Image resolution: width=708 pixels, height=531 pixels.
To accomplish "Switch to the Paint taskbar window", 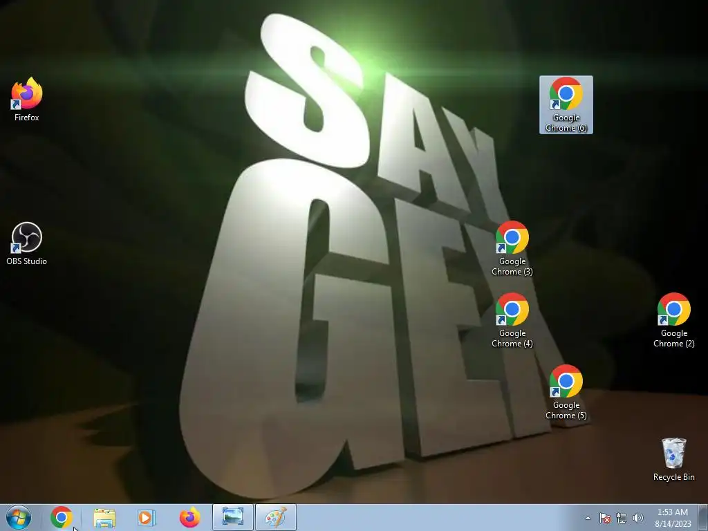I will (276, 517).
